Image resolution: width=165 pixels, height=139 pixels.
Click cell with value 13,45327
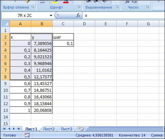coord(42,84)
